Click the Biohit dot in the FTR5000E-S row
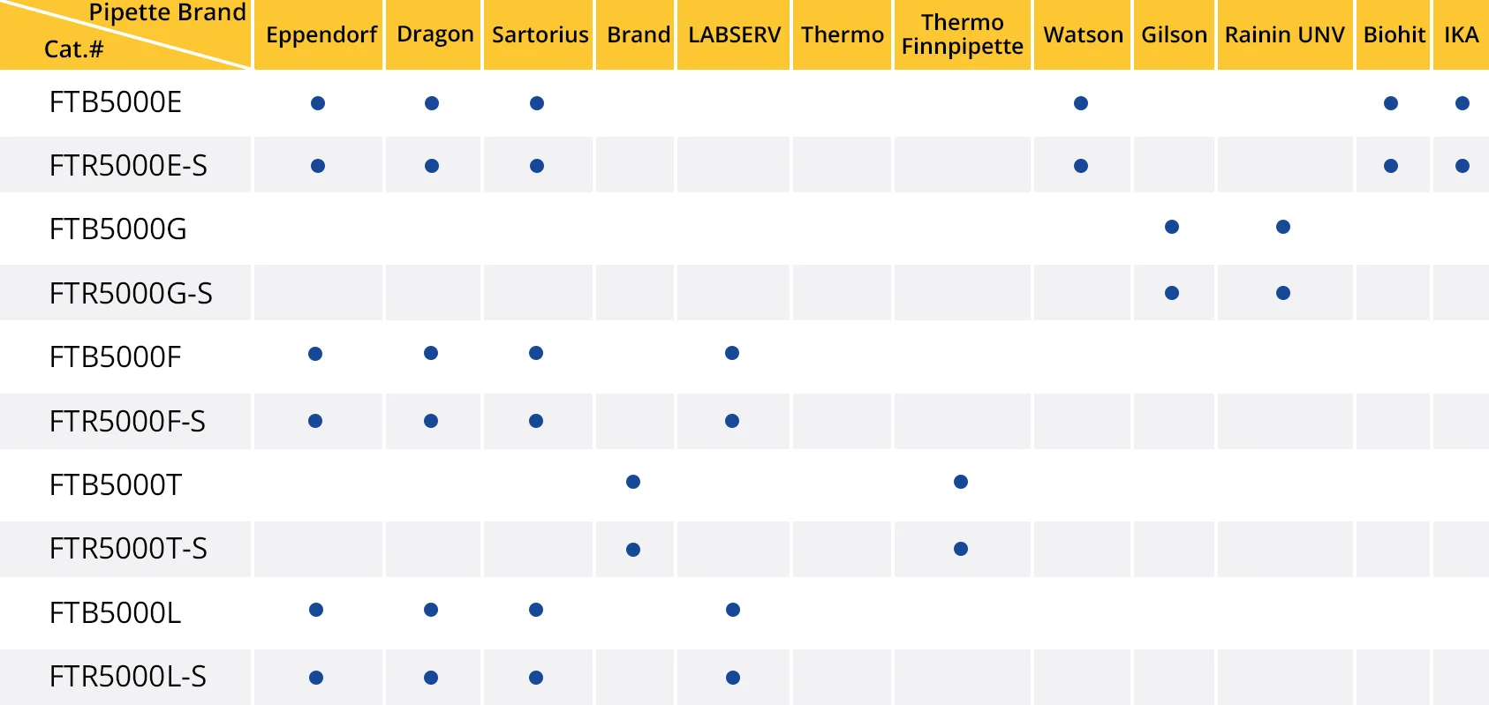Viewport: 1489px width, 705px height. point(1391,166)
